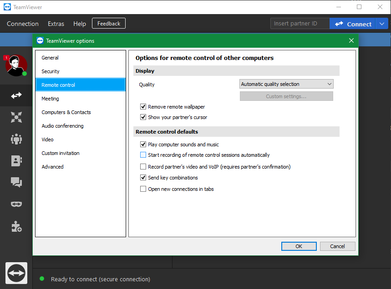
Task: Click the OK button to save options
Action: 299,246
